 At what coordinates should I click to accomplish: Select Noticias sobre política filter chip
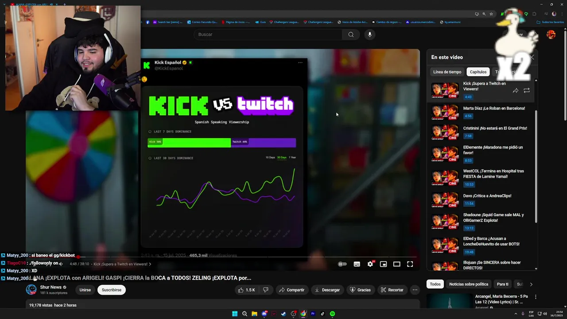pyautogui.click(x=469, y=284)
